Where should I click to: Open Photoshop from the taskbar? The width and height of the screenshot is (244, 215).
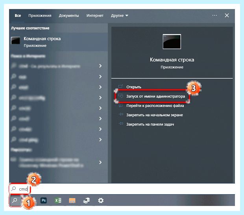[44, 200]
